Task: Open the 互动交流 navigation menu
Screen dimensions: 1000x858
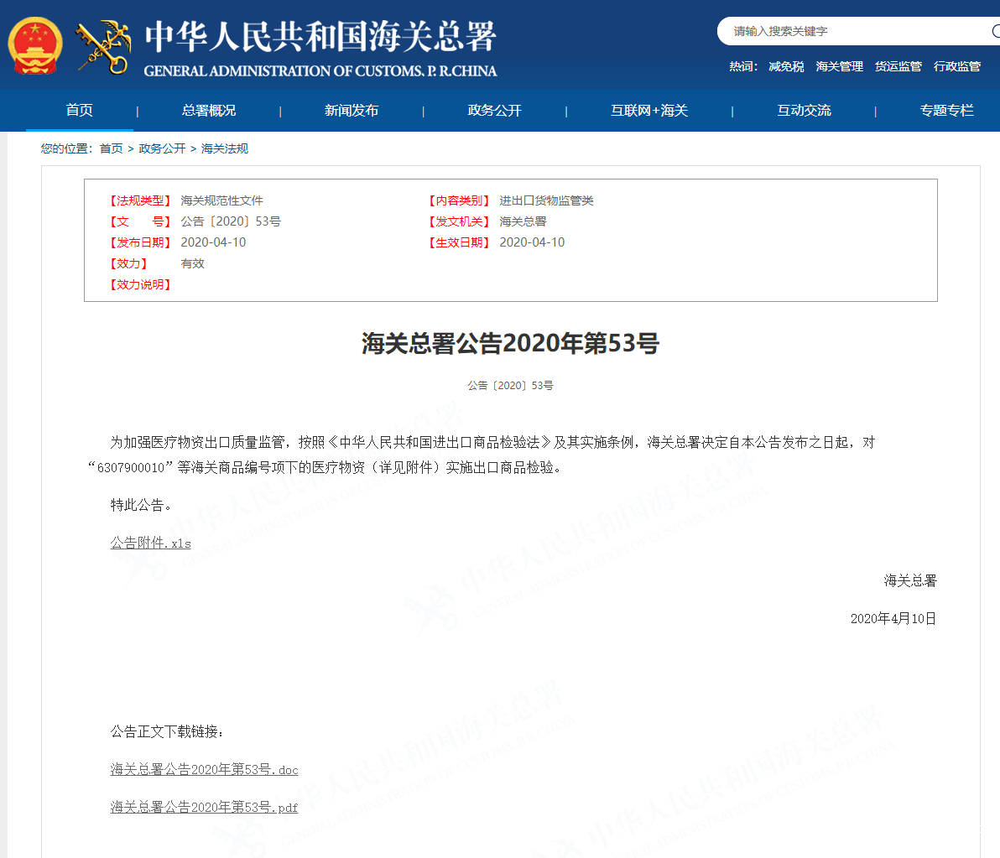Action: (804, 110)
